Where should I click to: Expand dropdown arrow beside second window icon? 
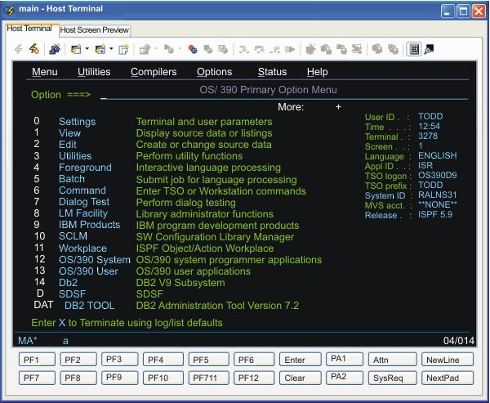[111, 49]
